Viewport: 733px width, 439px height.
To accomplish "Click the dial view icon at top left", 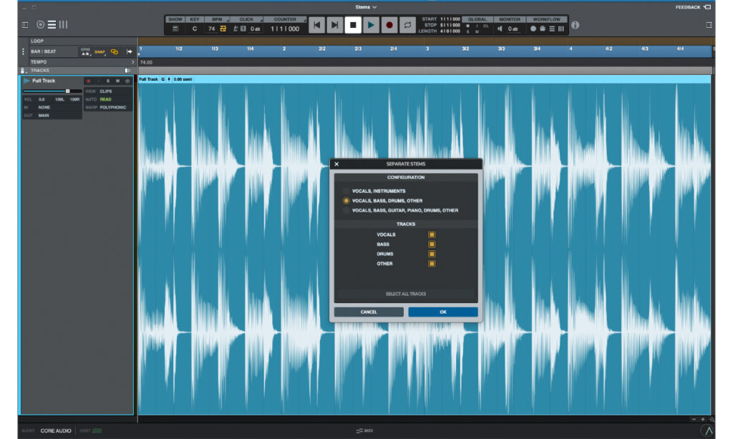I will [x=41, y=24].
